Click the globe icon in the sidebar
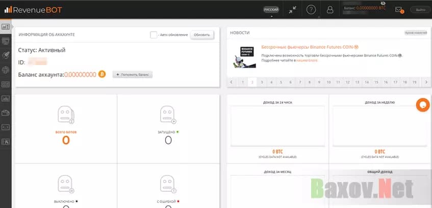The height and width of the screenshot is (208, 432). 6,70
